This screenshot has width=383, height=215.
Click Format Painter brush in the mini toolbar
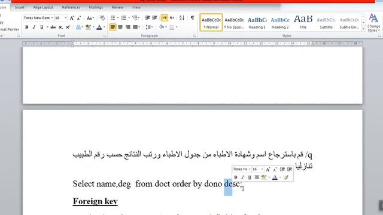(286, 177)
